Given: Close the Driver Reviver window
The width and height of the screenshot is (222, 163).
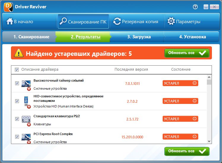Looking at the screenshot, I should click(x=214, y=7).
